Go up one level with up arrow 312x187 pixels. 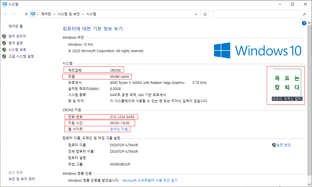[x=26, y=14]
